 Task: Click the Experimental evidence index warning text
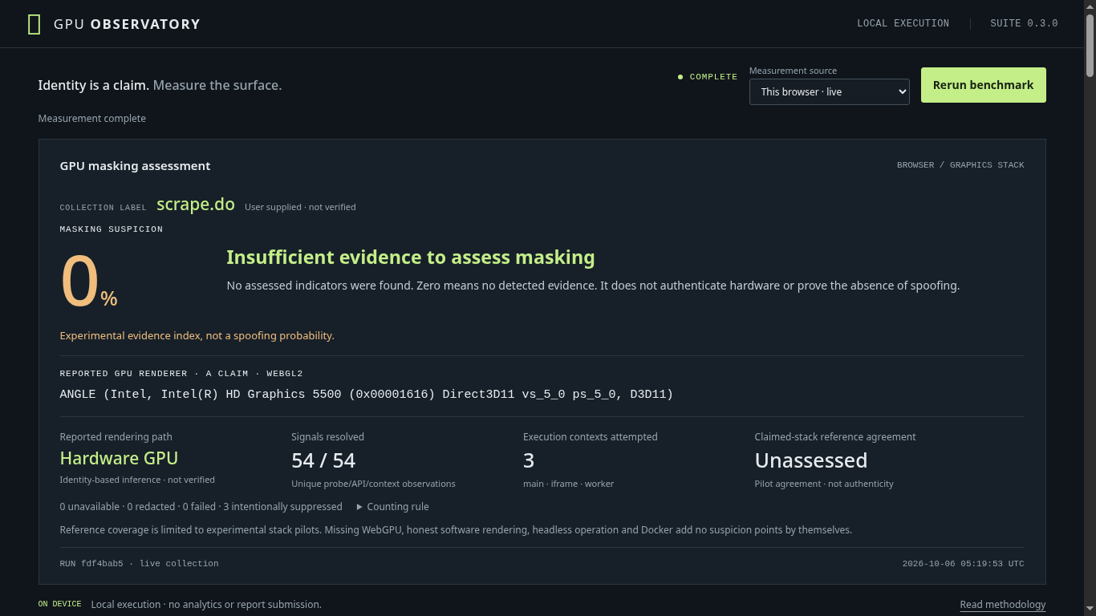tap(197, 336)
